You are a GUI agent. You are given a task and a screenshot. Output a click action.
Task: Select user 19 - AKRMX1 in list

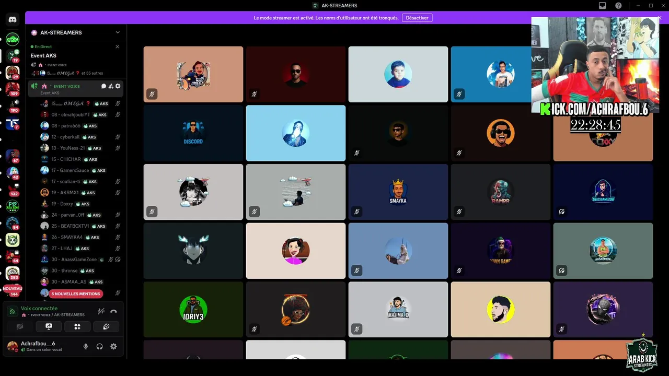click(80, 193)
